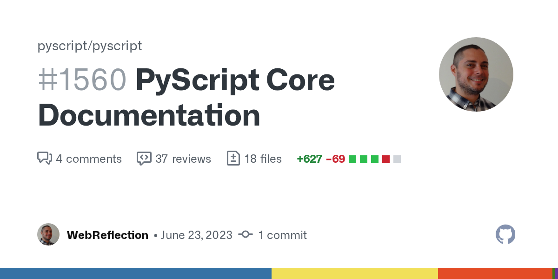Click the -69 deletions count
Screen dimensions: 558x279
[335, 159]
